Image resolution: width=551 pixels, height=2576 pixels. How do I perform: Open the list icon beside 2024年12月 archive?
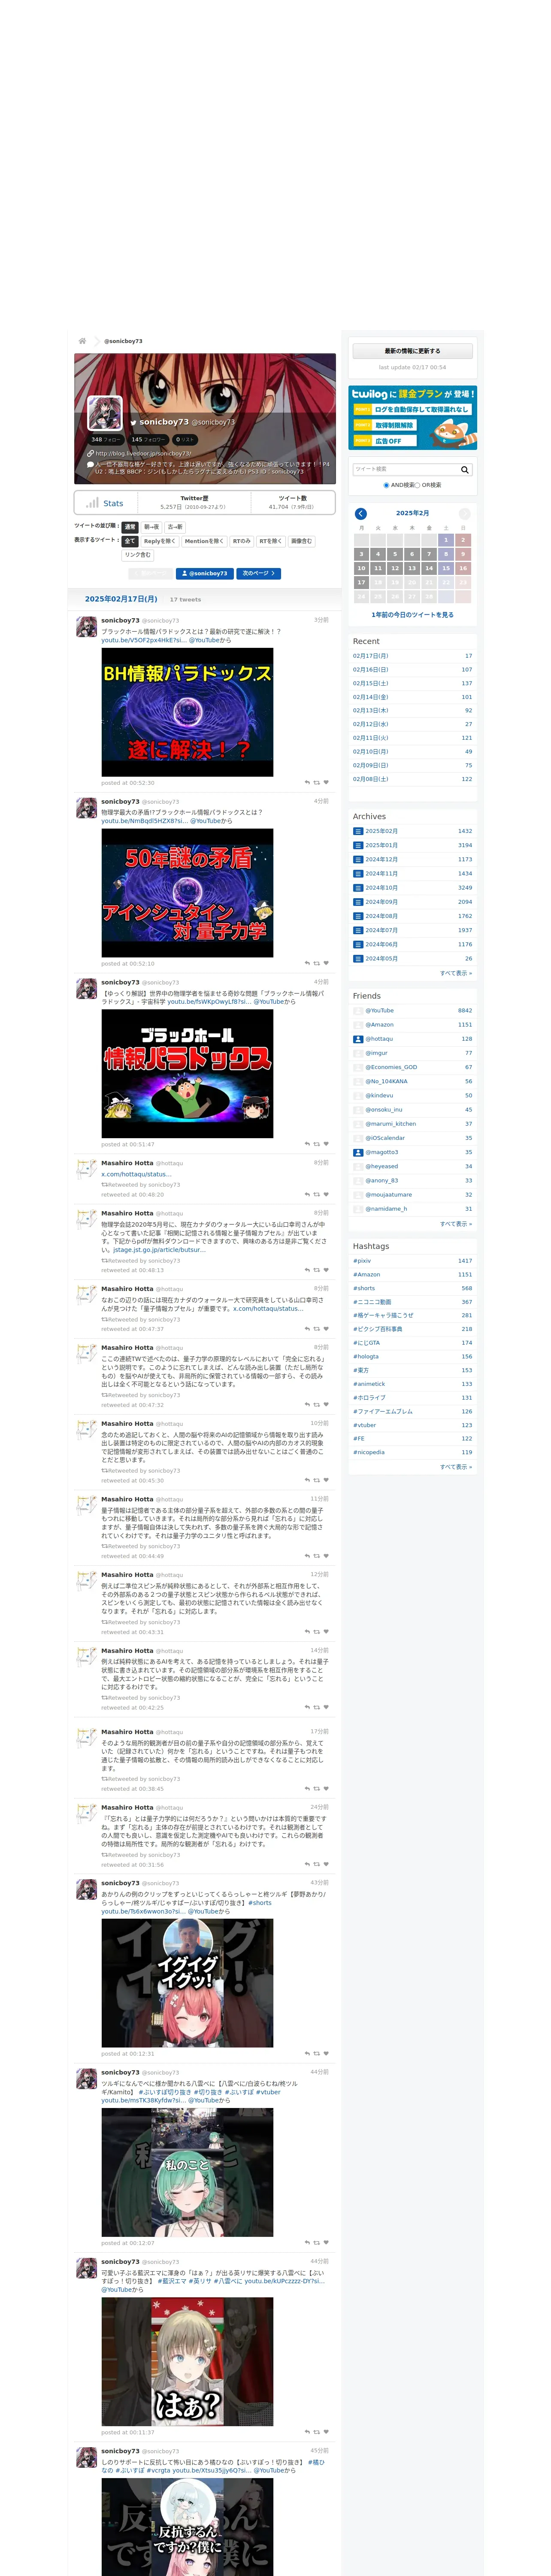(x=358, y=859)
